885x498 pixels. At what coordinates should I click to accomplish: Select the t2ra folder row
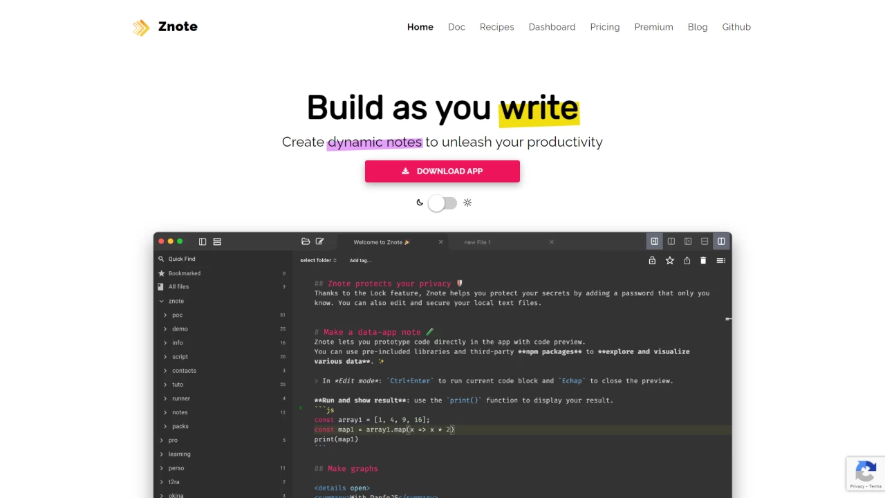tap(221, 481)
